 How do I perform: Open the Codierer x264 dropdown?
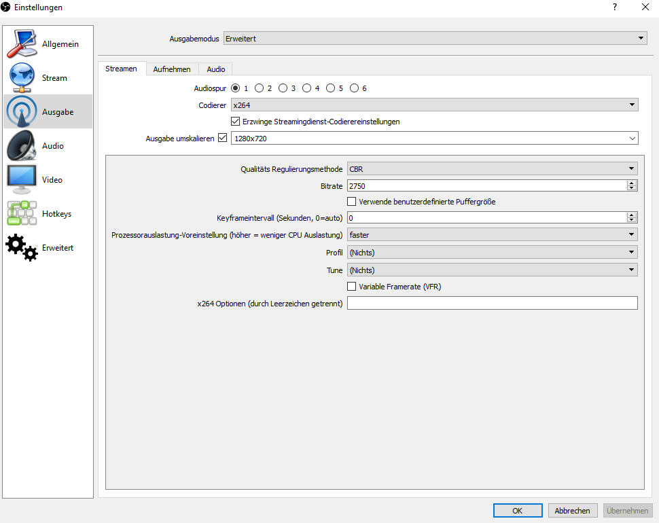pyautogui.click(x=434, y=105)
